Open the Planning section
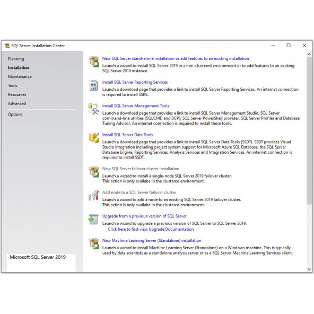This screenshot has width=314, height=314. coord(16,59)
